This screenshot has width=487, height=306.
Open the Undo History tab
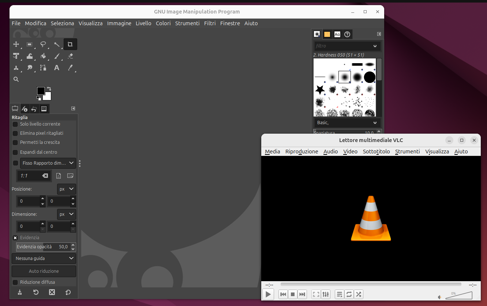click(34, 109)
